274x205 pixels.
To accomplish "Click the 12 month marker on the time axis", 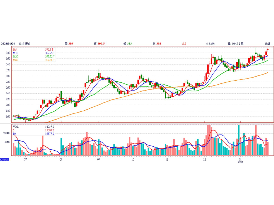I will [x=204, y=160].
